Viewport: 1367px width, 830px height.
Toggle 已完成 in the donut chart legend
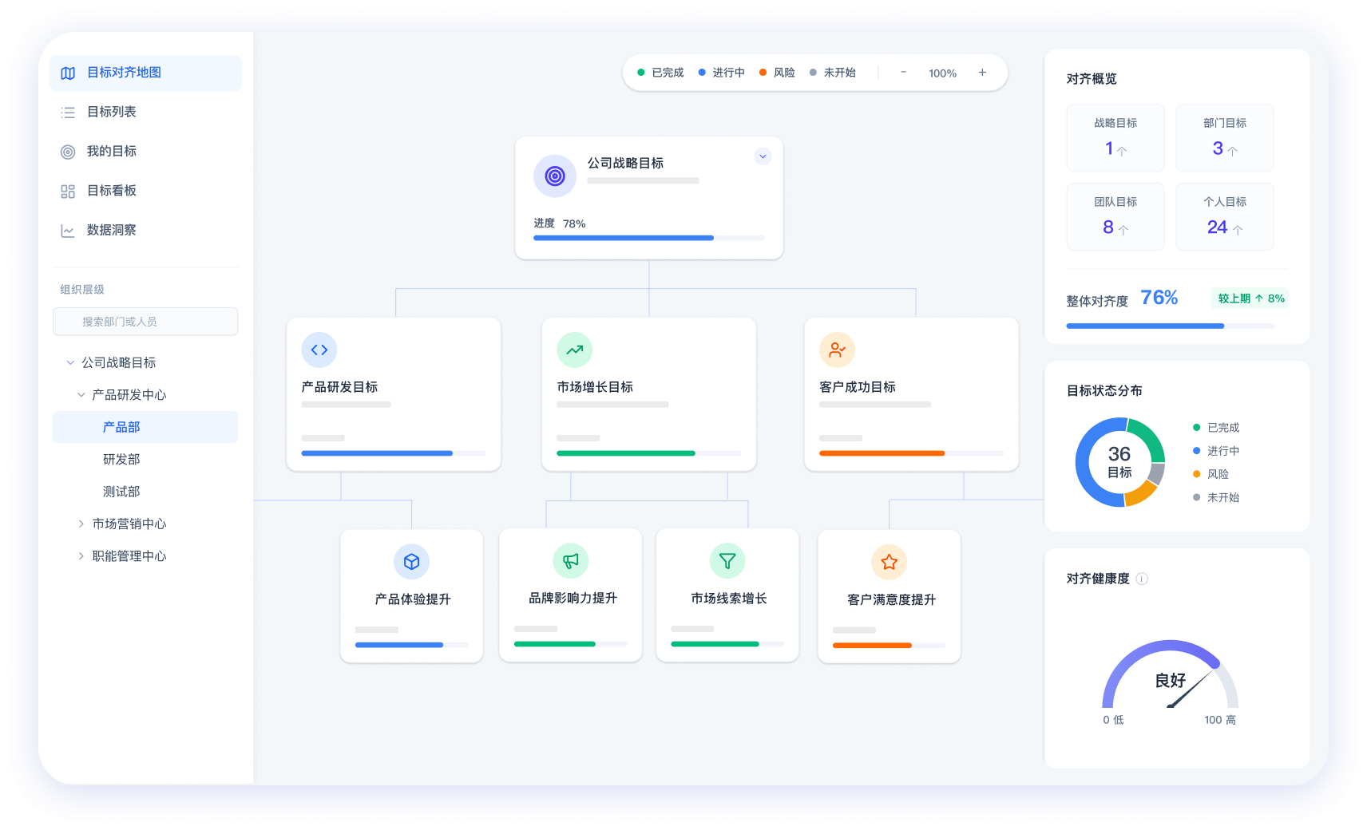coord(1216,428)
